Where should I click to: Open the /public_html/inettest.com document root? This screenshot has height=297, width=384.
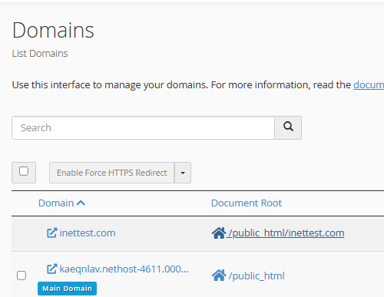click(x=286, y=233)
